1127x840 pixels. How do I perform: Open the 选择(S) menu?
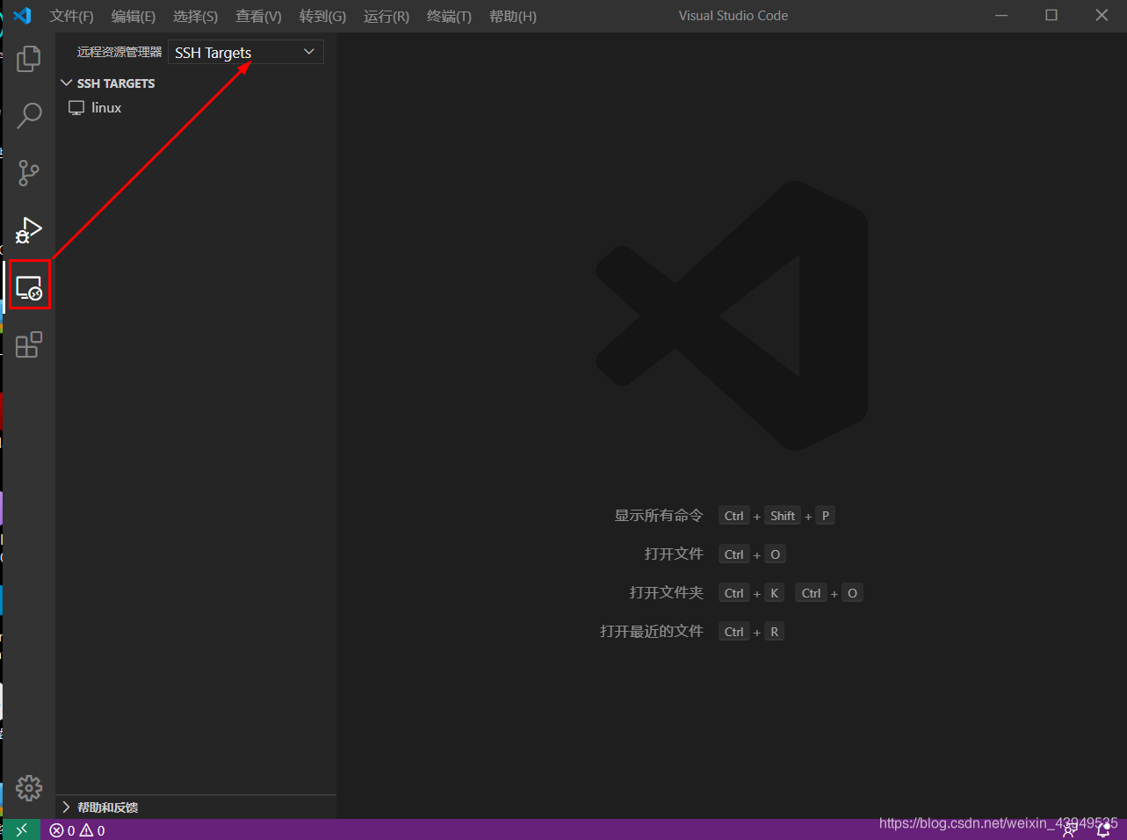(x=195, y=16)
